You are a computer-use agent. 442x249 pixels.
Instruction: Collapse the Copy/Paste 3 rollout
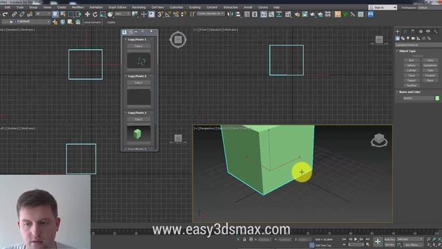click(x=137, y=113)
